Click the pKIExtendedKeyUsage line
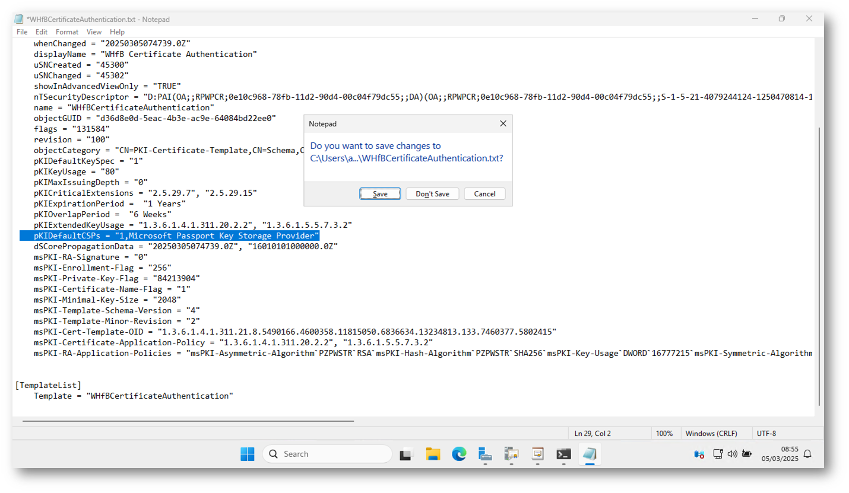The width and height of the screenshot is (849, 493). click(192, 225)
